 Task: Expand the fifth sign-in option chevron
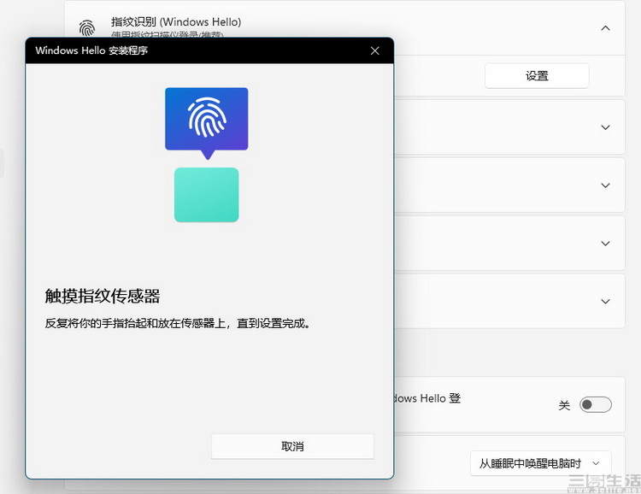pyautogui.click(x=605, y=302)
